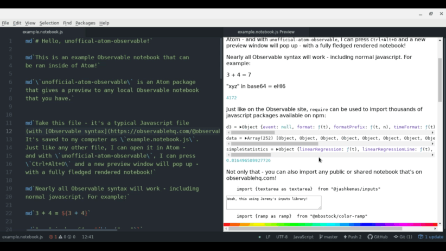Screen dimensions: 446x251
Task: Click the d3 output horizontal scrollbar
Action: (x=253, y=133)
